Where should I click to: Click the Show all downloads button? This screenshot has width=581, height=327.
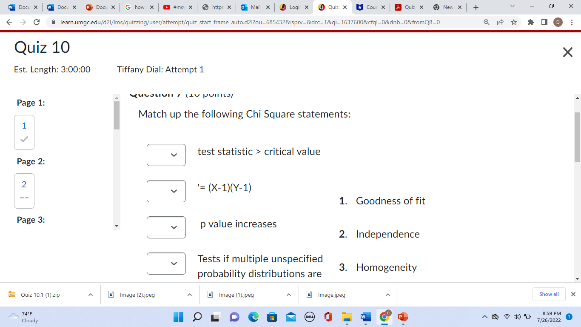(x=549, y=294)
